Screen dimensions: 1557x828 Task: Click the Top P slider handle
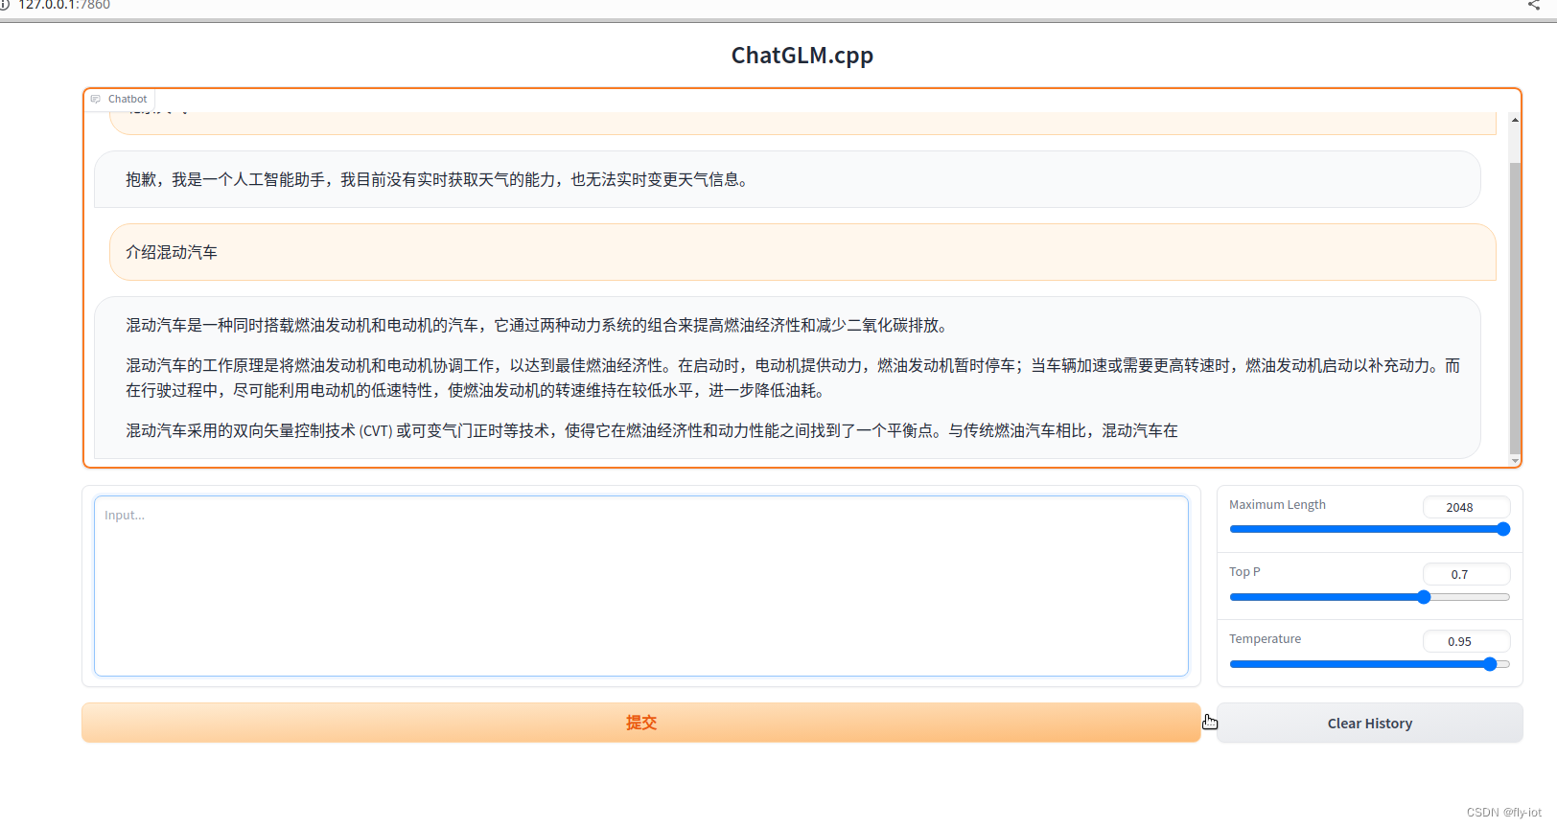pyautogui.click(x=1424, y=597)
